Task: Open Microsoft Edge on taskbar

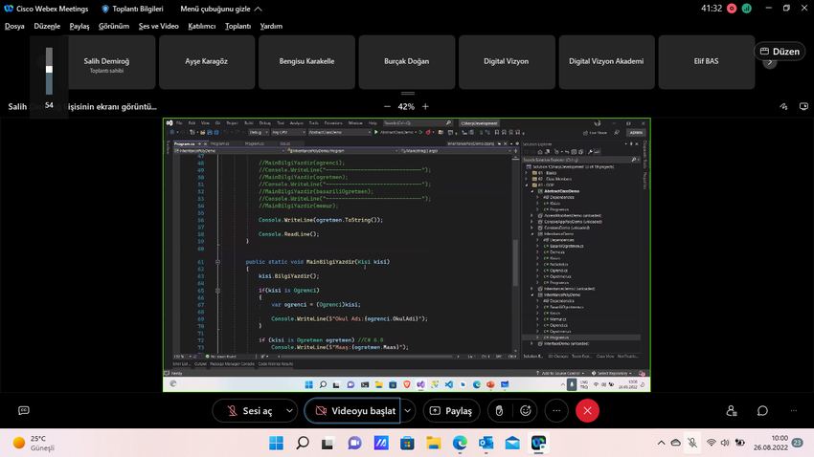Action: tap(460, 443)
